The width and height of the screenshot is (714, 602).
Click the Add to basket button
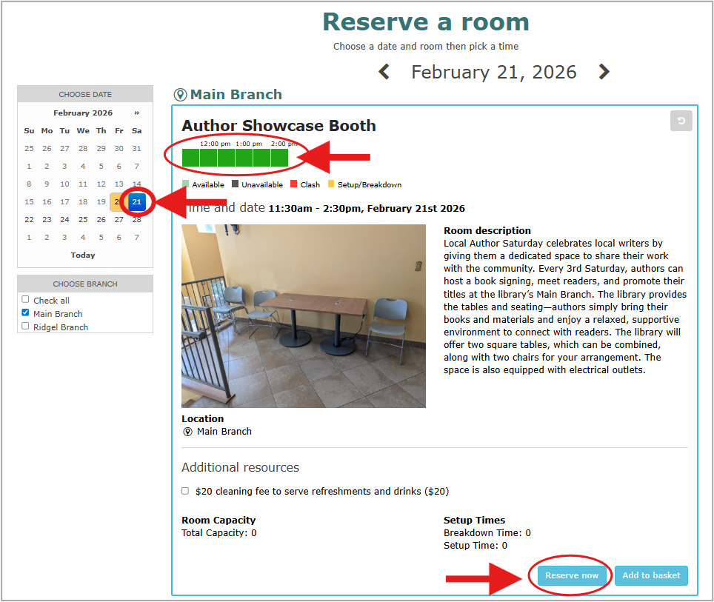(x=651, y=575)
